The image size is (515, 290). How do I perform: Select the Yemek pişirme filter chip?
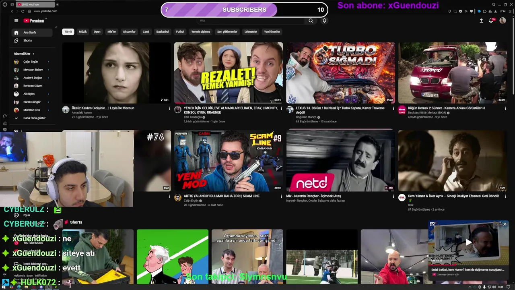point(201,31)
